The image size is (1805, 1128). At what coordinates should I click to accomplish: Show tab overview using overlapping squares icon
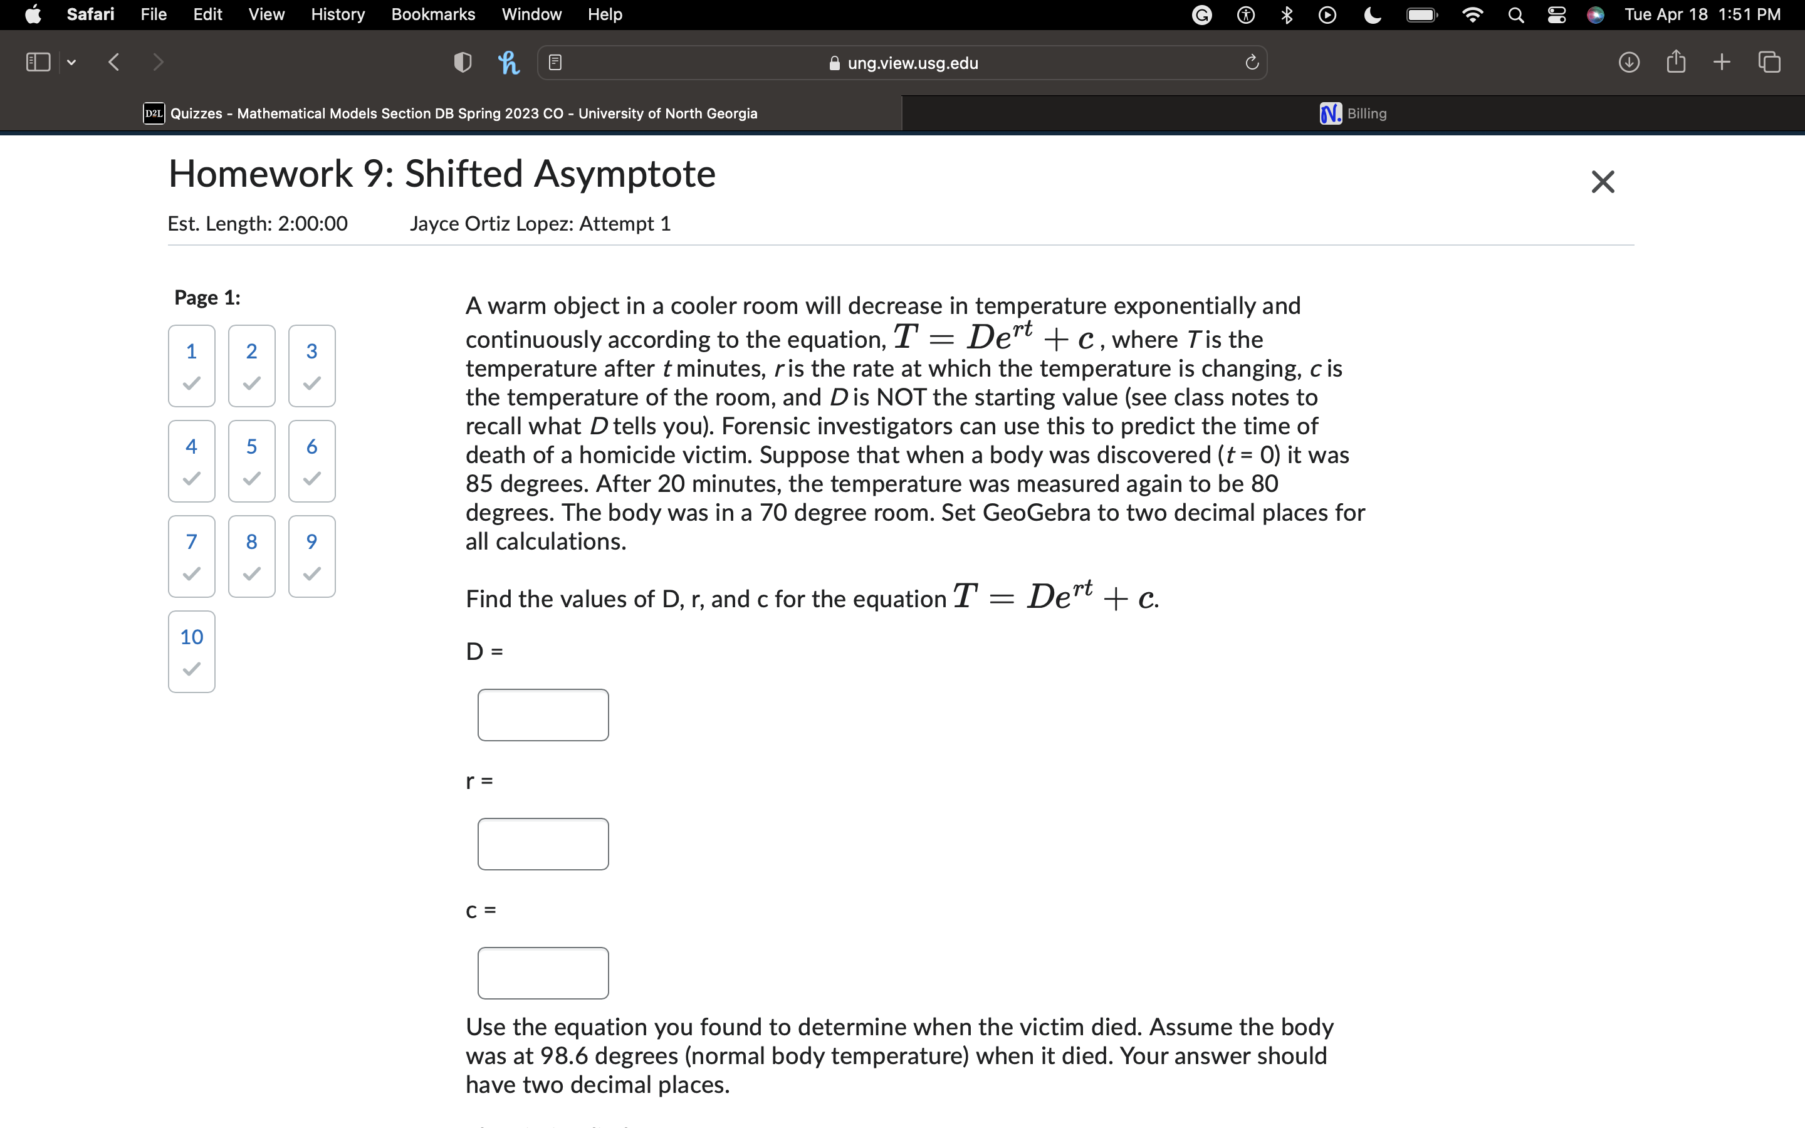coord(1769,63)
